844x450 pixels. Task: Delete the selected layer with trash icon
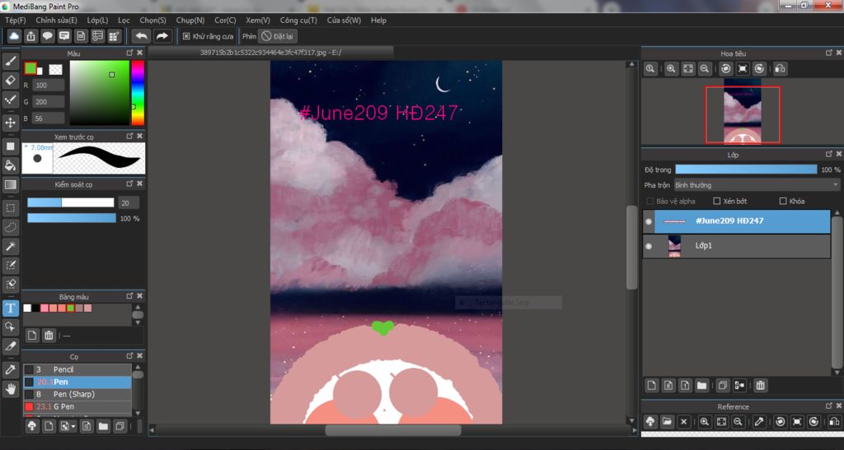760,385
